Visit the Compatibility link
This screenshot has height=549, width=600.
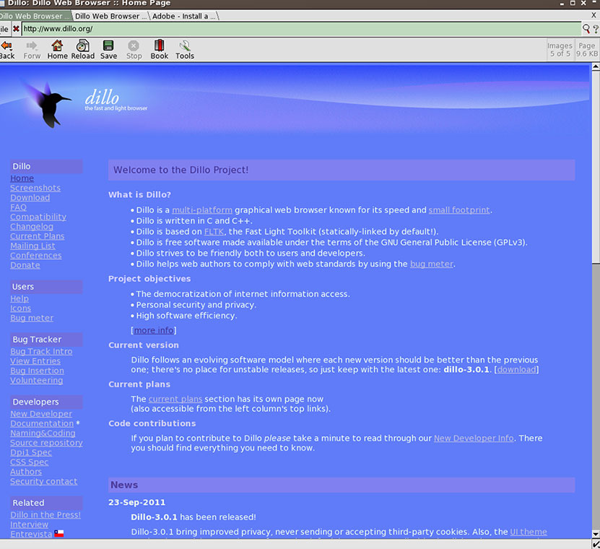38,217
